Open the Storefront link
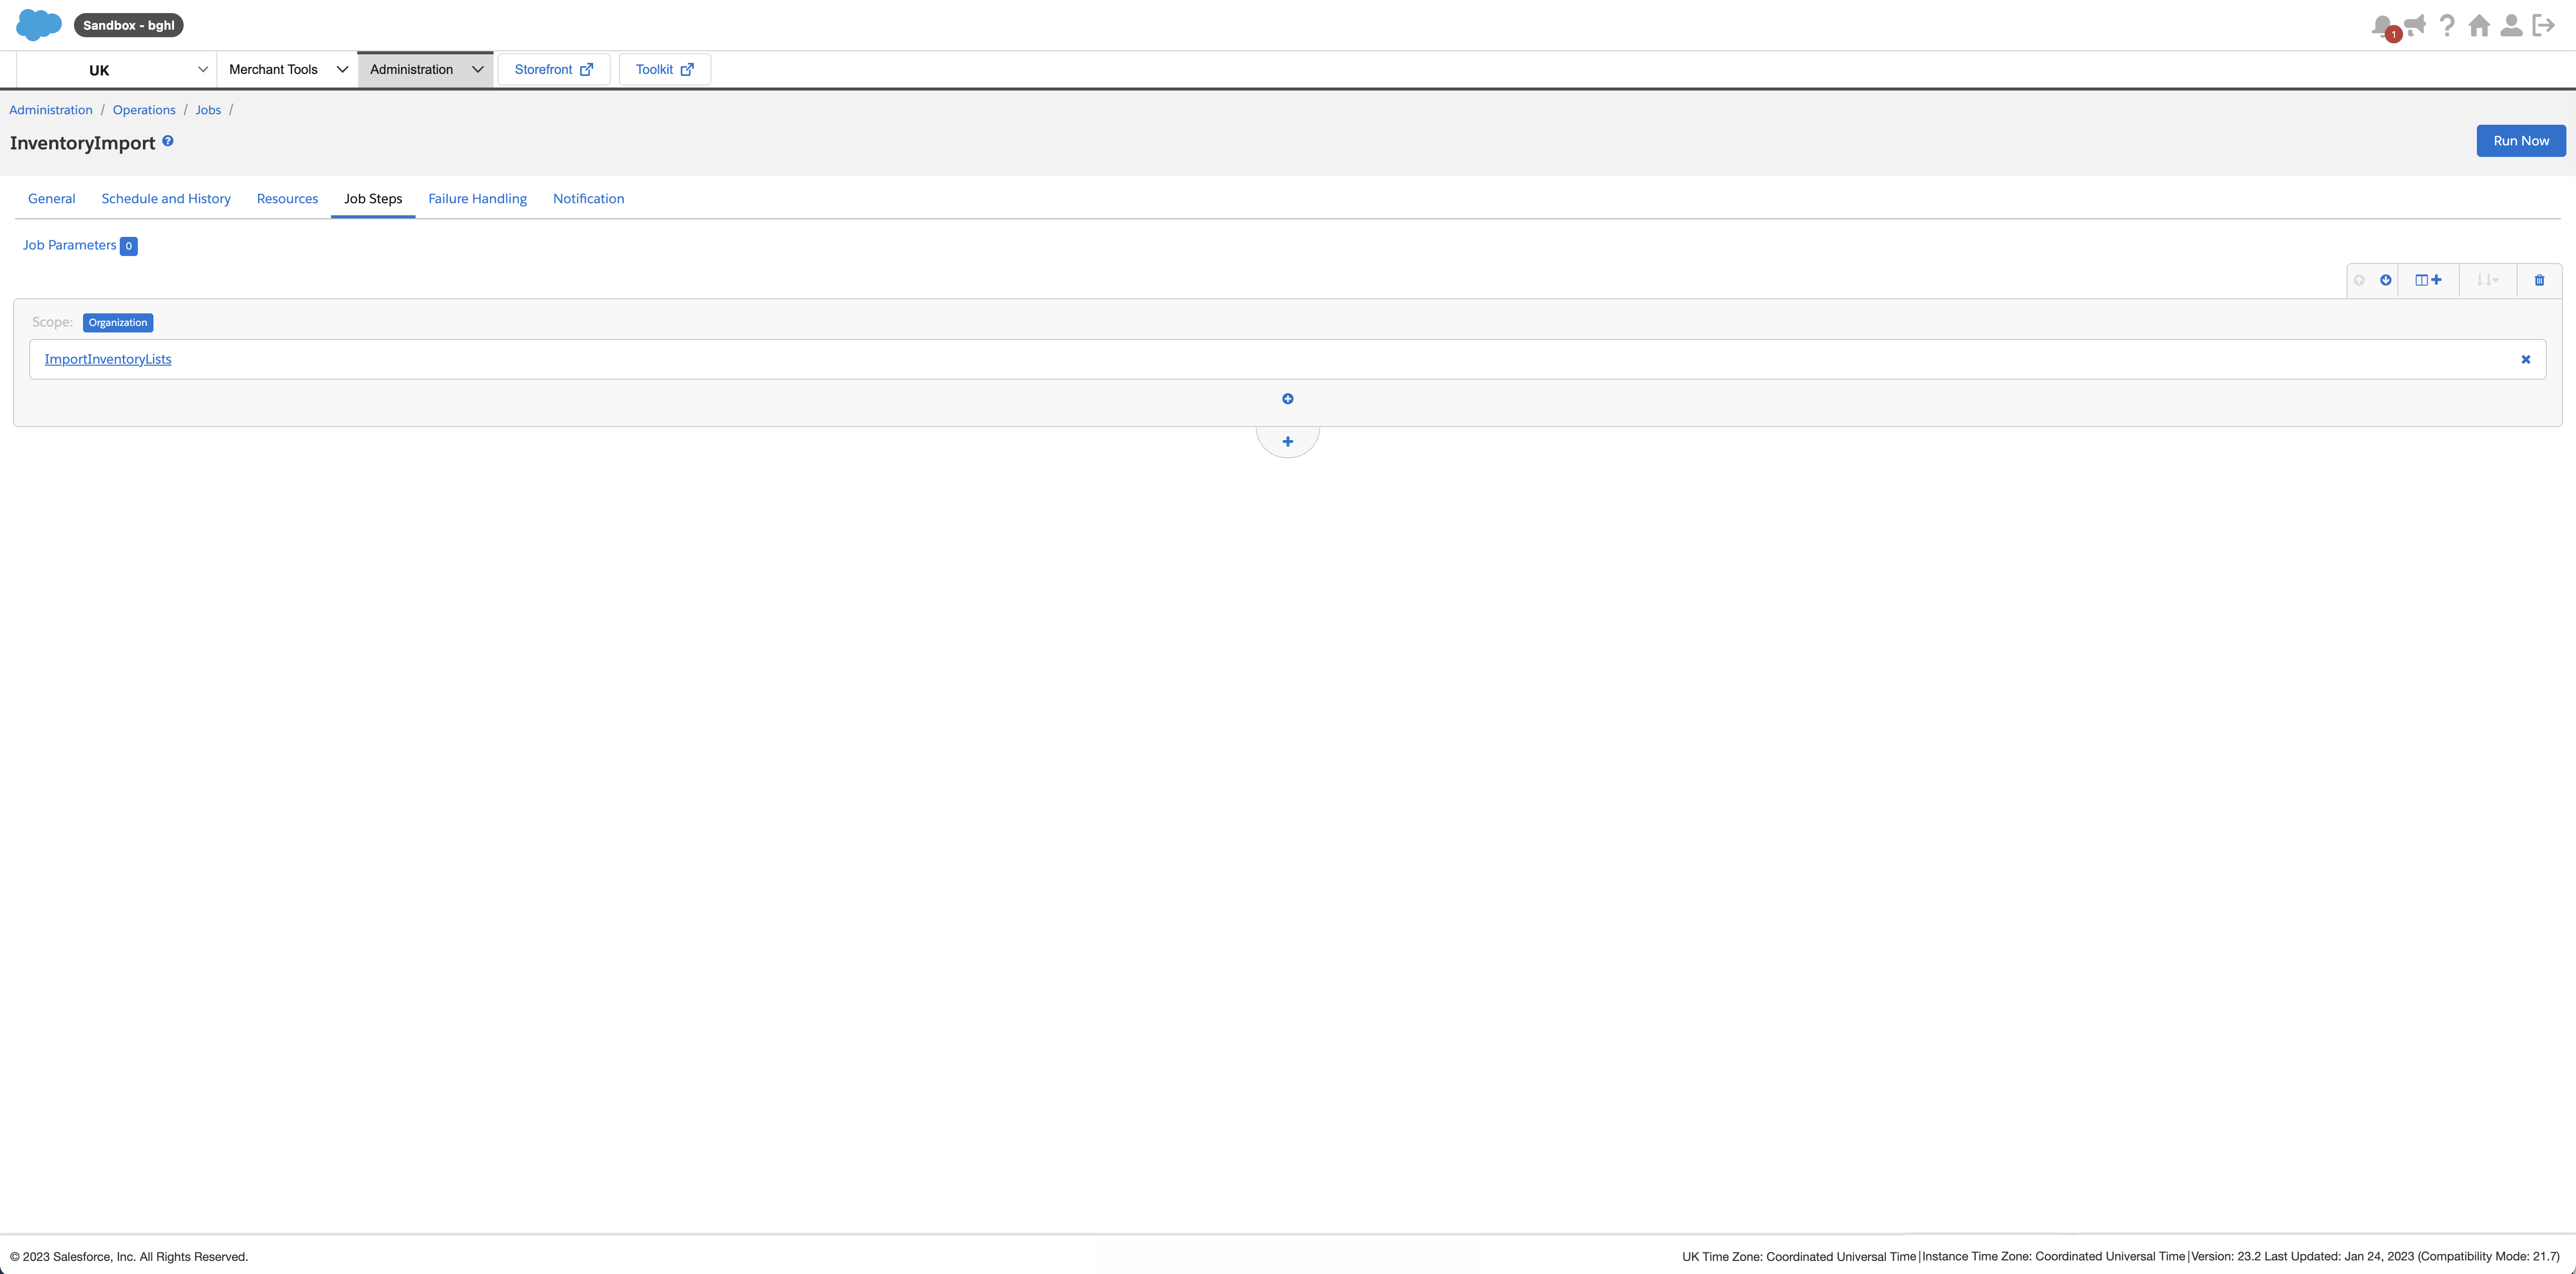Viewport: 2576px width, 1274px height. tap(554, 70)
